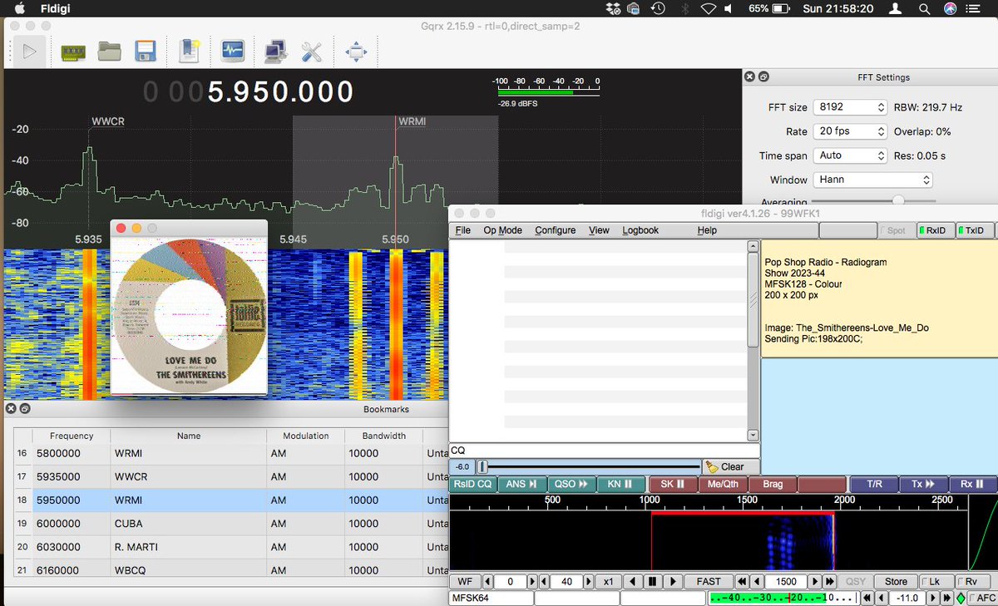Click the green diamond squelch indicator
The image size is (998, 606).
point(961,599)
